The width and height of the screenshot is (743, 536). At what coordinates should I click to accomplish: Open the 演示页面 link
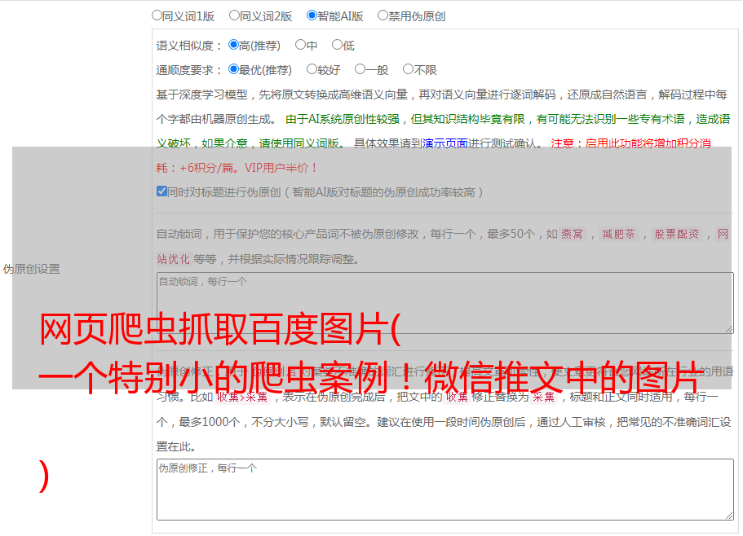[x=445, y=143]
